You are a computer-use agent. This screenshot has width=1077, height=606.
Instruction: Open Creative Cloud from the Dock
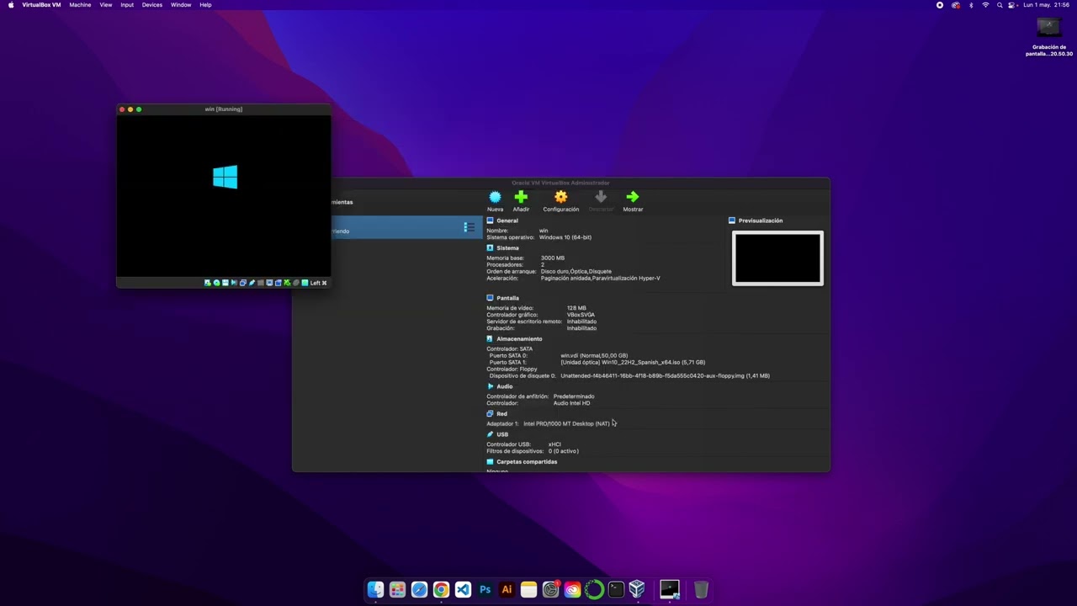(572, 589)
